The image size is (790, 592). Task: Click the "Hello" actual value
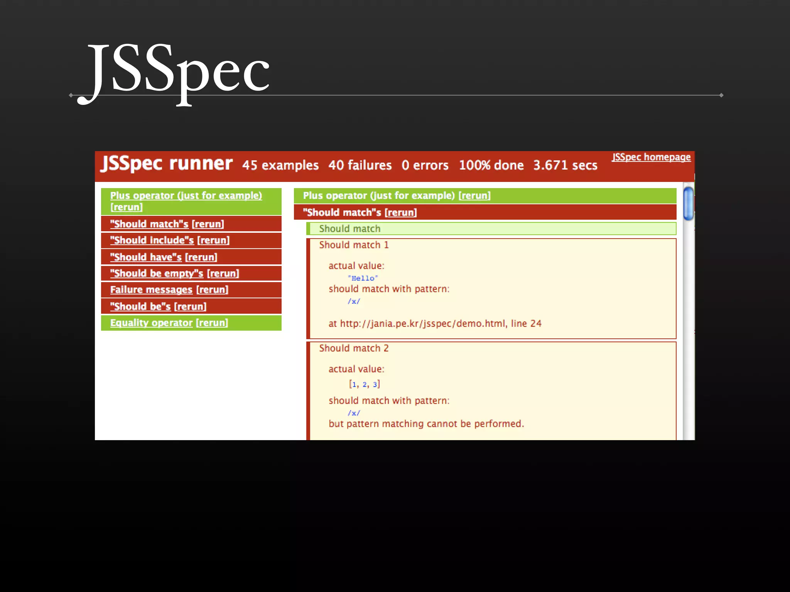pyautogui.click(x=363, y=278)
